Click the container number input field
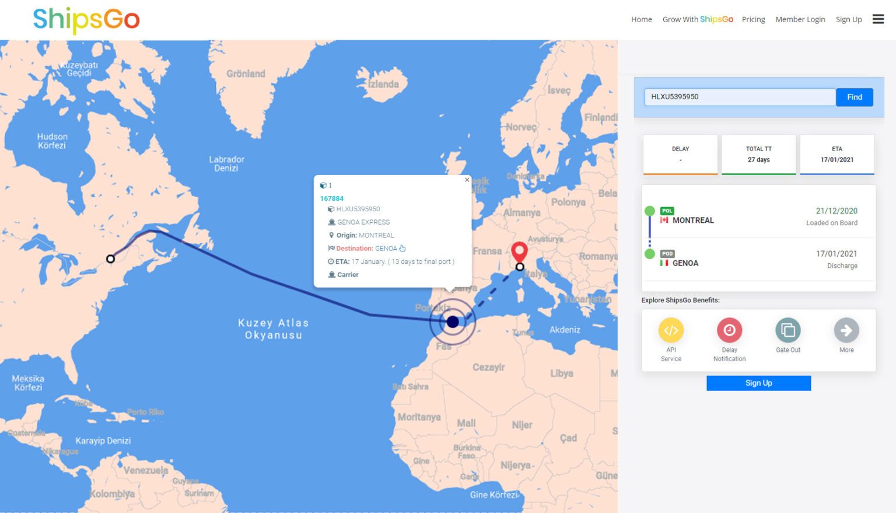This screenshot has width=896, height=513. (739, 97)
